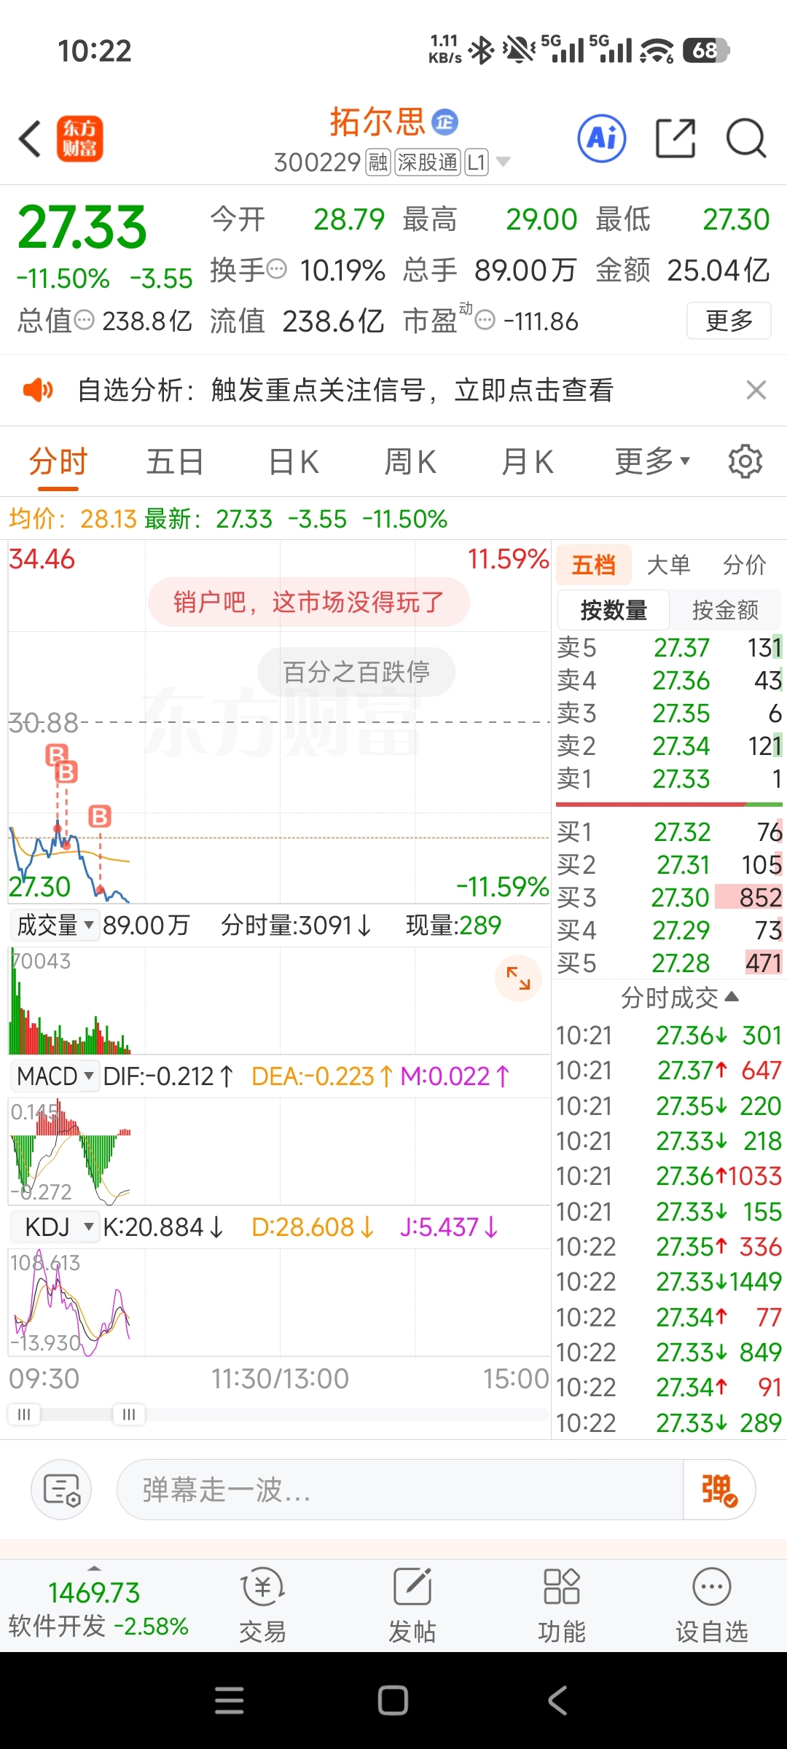The width and height of the screenshot is (787, 1749).
Task: Open the 更多 chart period dropdown
Action: (652, 461)
